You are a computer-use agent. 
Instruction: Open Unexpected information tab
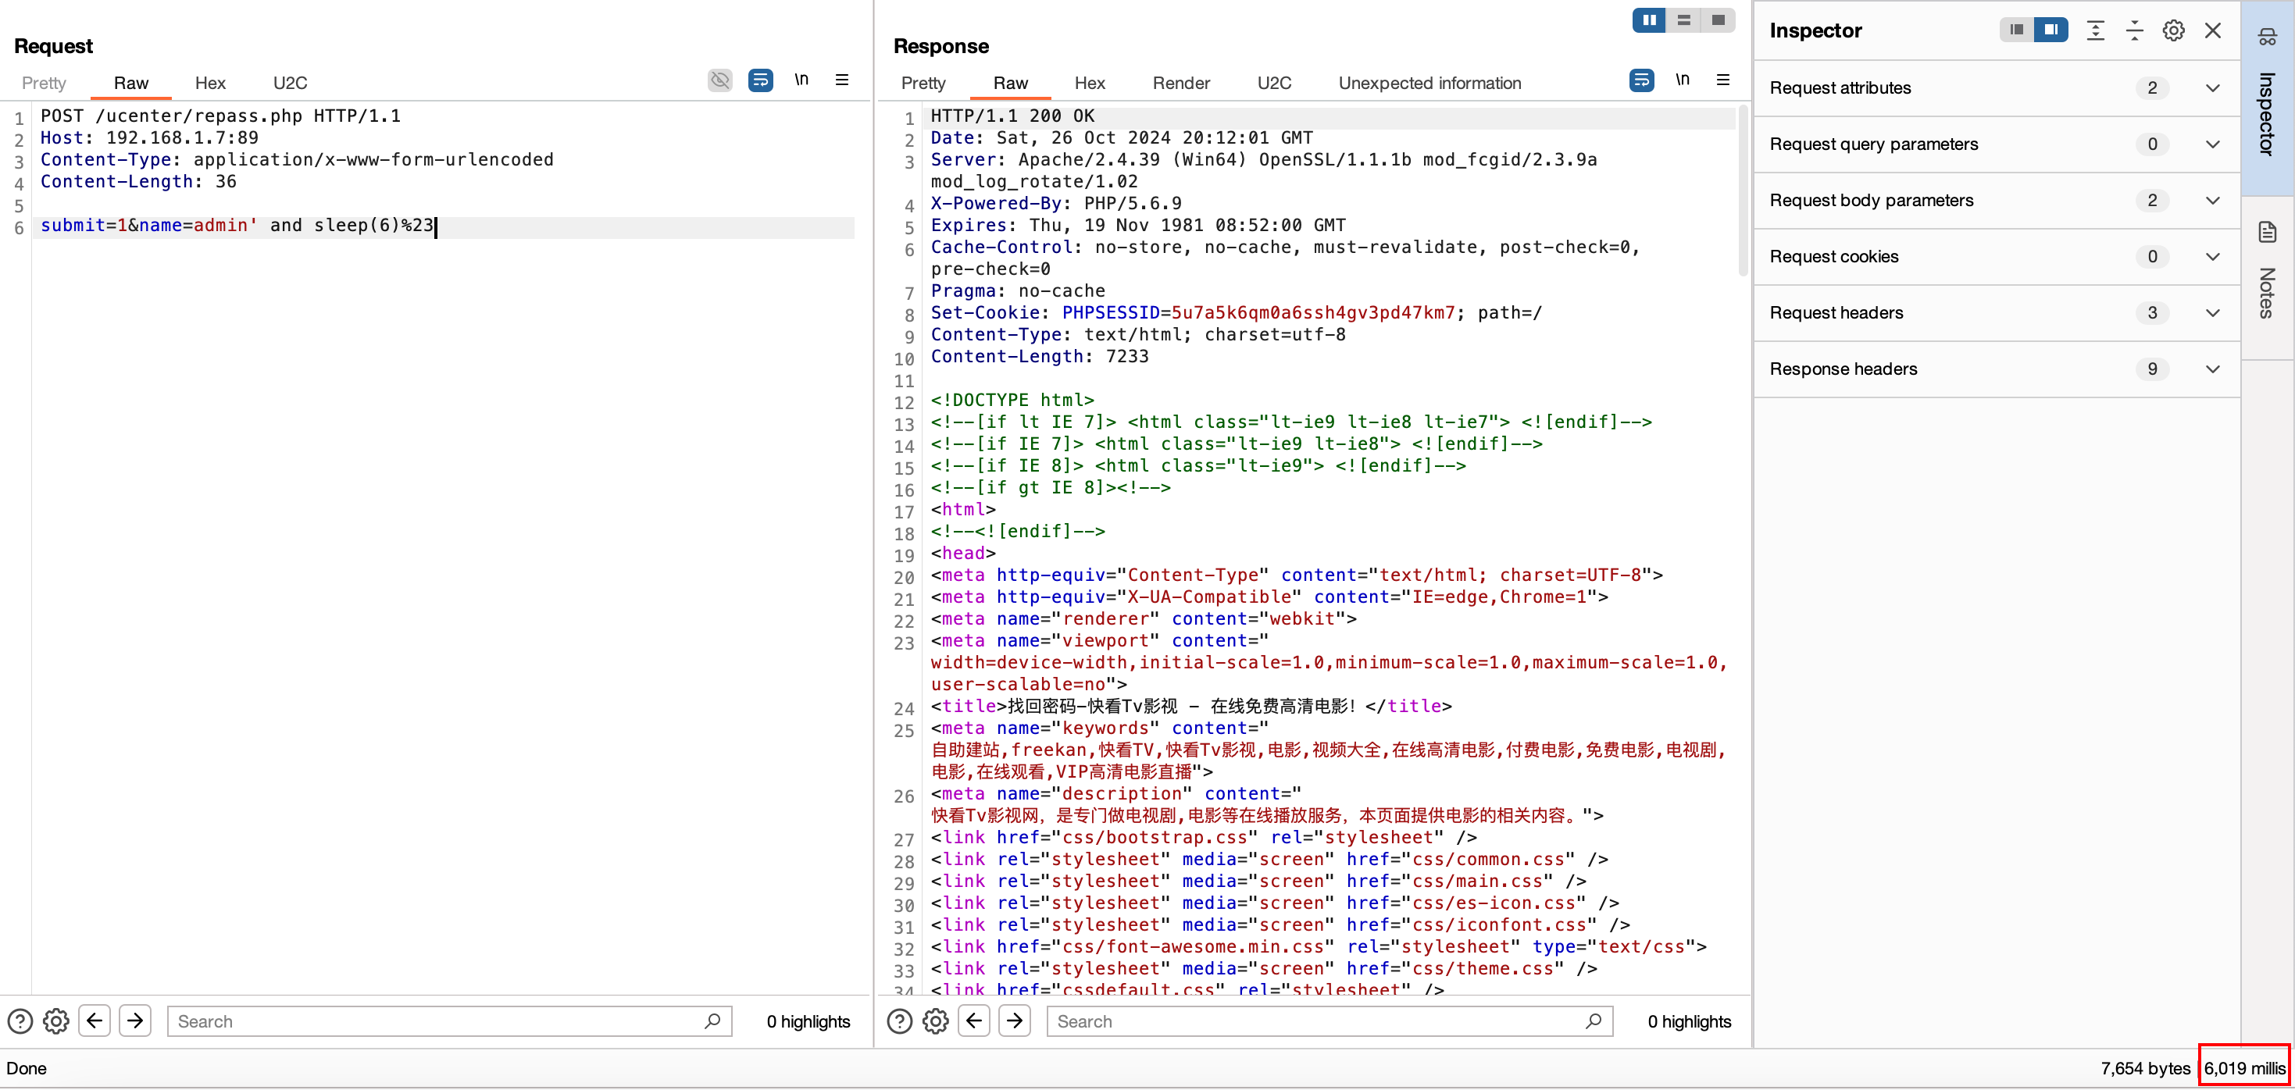click(x=1429, y=83)
